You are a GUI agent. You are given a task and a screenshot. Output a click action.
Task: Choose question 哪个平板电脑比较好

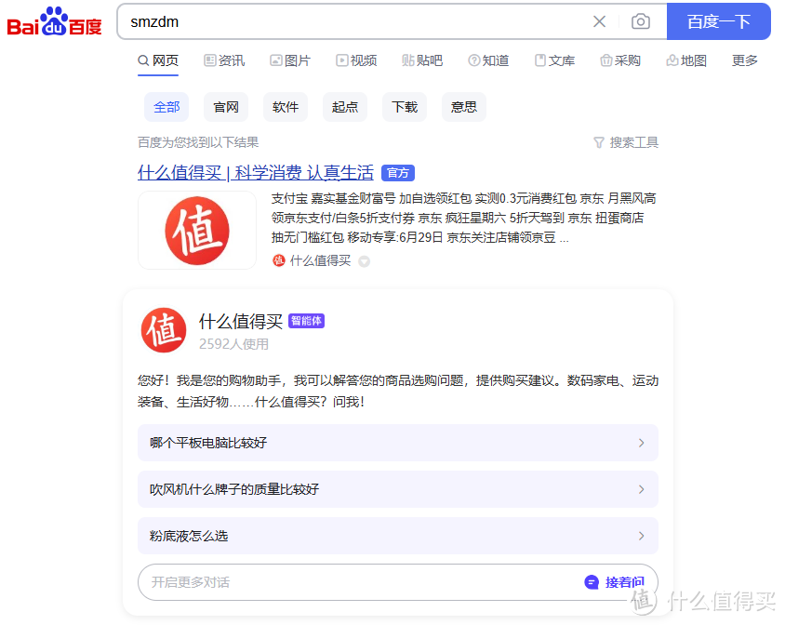[398, 443]
